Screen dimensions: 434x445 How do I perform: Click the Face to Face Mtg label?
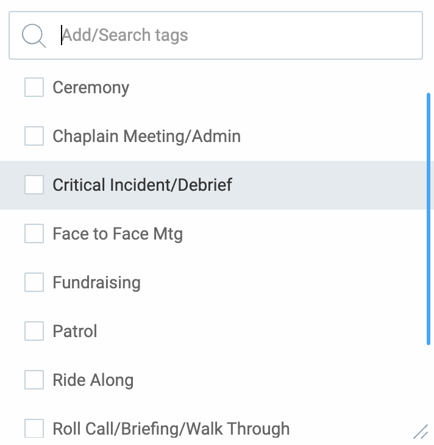tap(118, 234)
